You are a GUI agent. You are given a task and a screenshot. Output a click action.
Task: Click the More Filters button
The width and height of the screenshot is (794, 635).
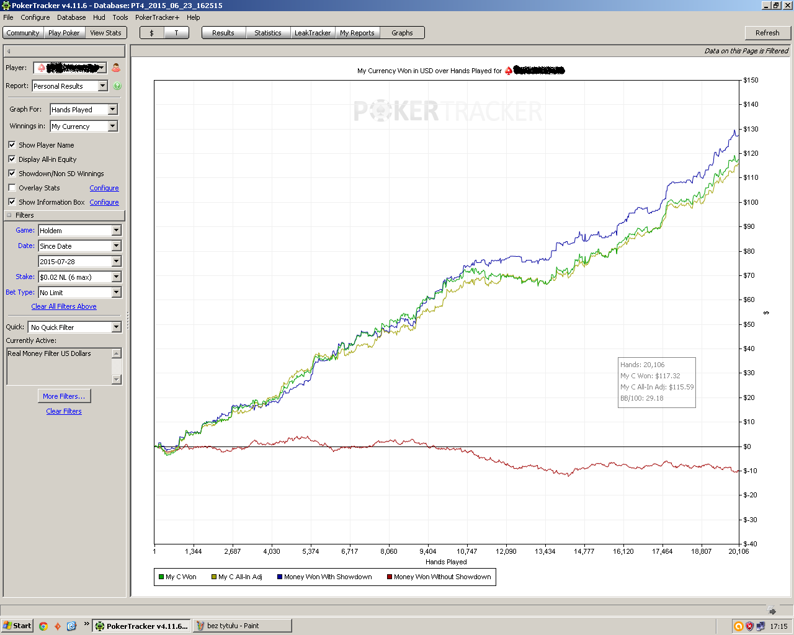(64, 396)
